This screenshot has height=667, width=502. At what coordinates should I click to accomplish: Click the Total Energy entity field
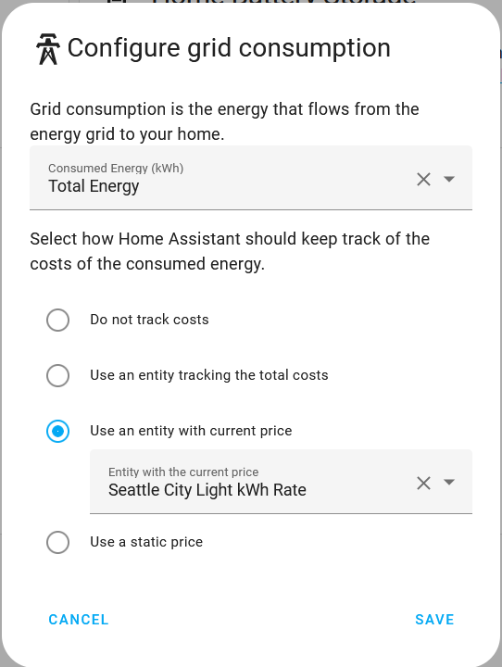click(x=251, y=178)
